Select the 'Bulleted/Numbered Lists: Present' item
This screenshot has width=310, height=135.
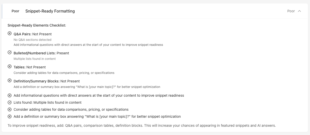click(41, 53)
